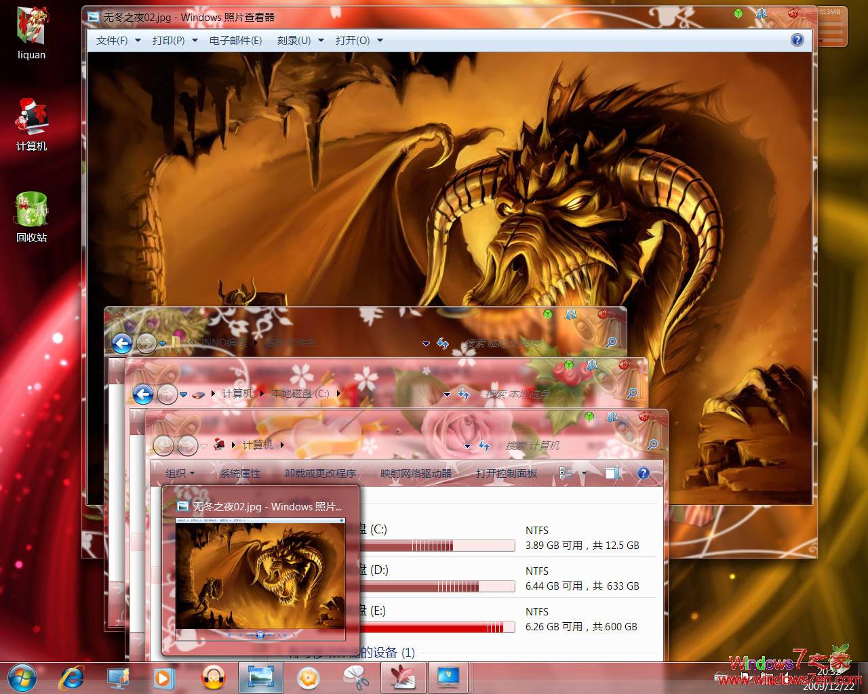Select the active Windows Photo Viewer taskbar icon
The width and height of the screenshot is (868, 694).
point(261,678)
